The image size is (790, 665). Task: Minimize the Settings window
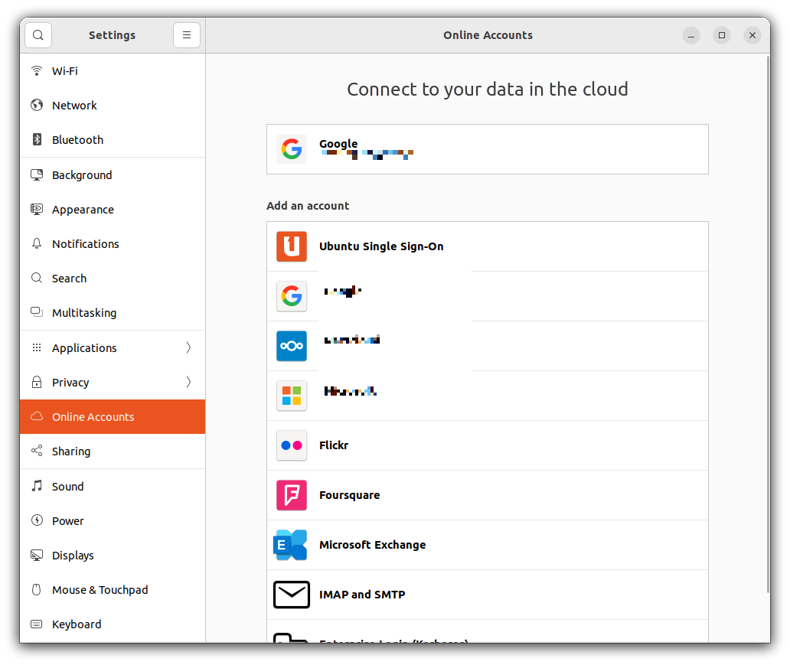(690, 35)
